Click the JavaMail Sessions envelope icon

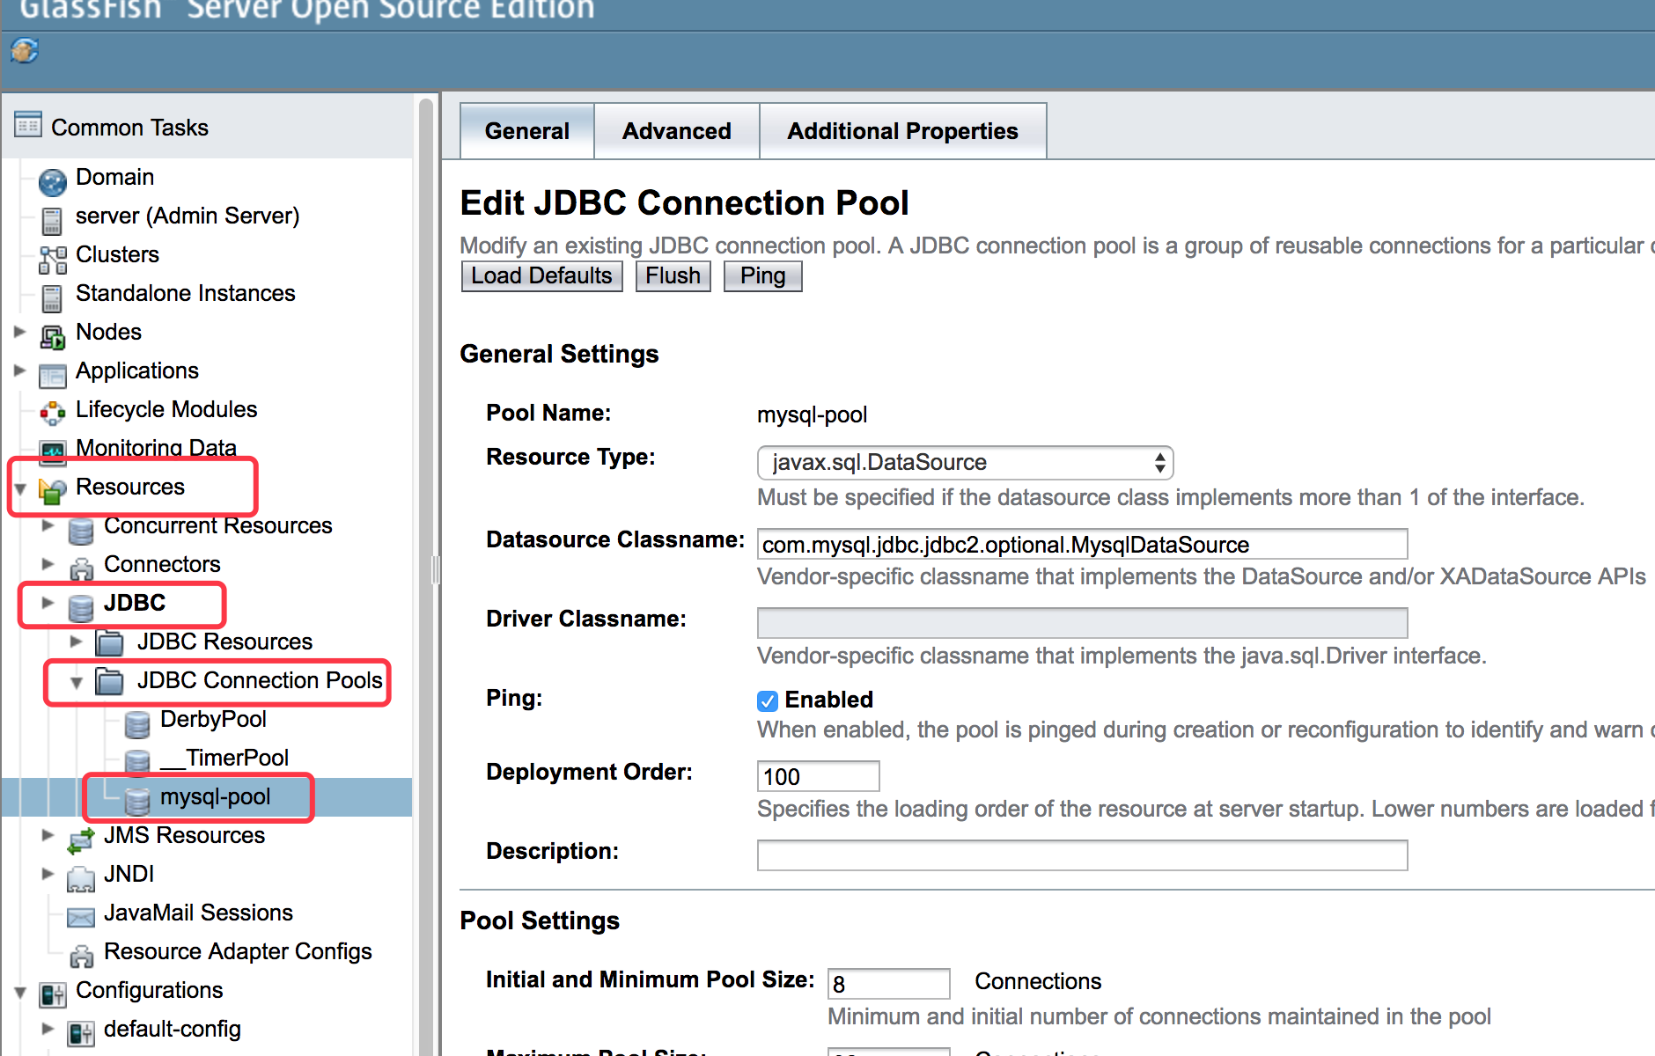pos(81,916)
